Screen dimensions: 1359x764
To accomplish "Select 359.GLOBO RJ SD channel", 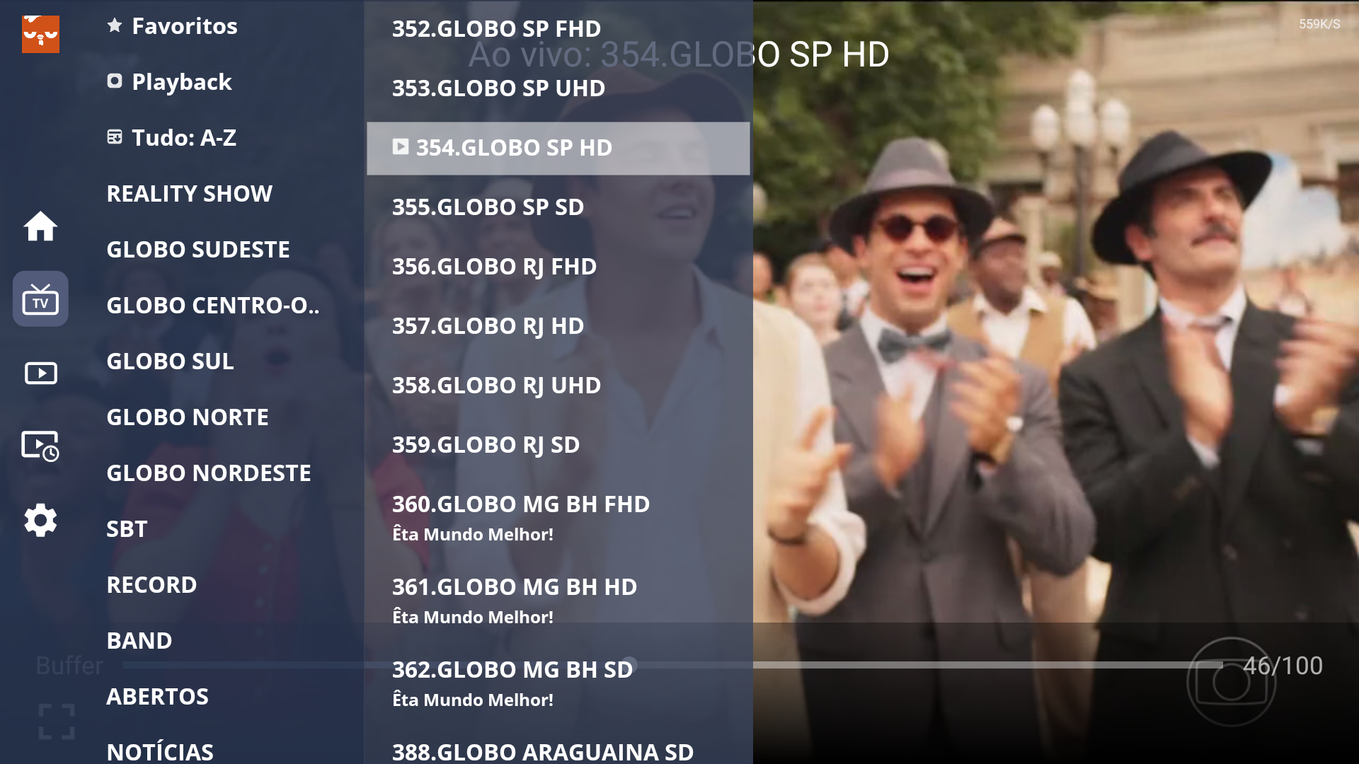I will 486,445.
